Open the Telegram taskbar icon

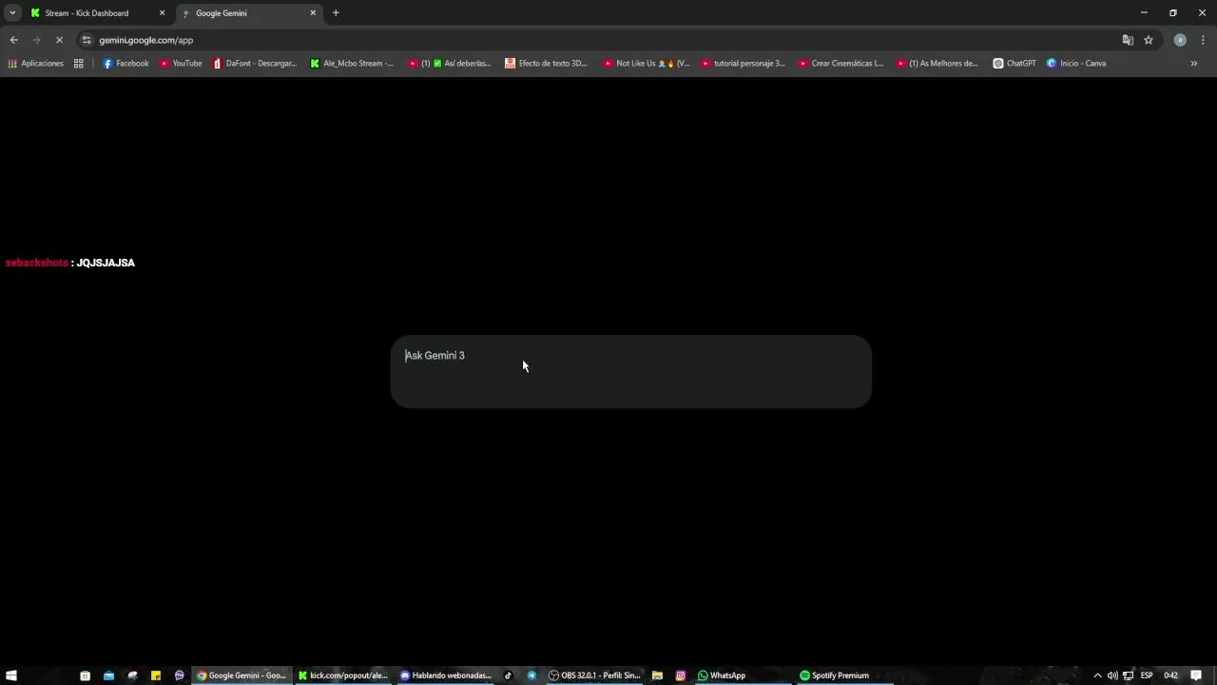click(x=531, y=675)
